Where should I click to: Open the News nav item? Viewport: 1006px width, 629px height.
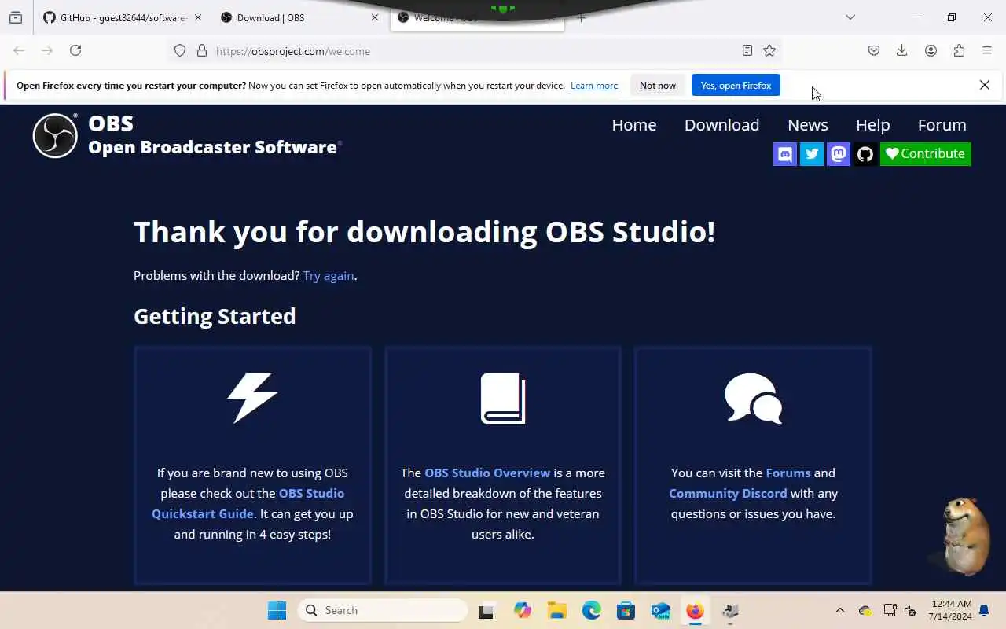coord(808,125)
